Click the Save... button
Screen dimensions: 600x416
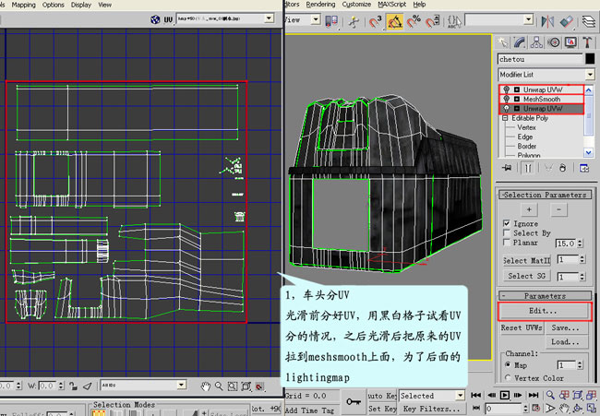pos(565,327)
